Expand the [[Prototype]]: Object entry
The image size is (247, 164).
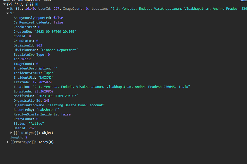click(11, 133)
